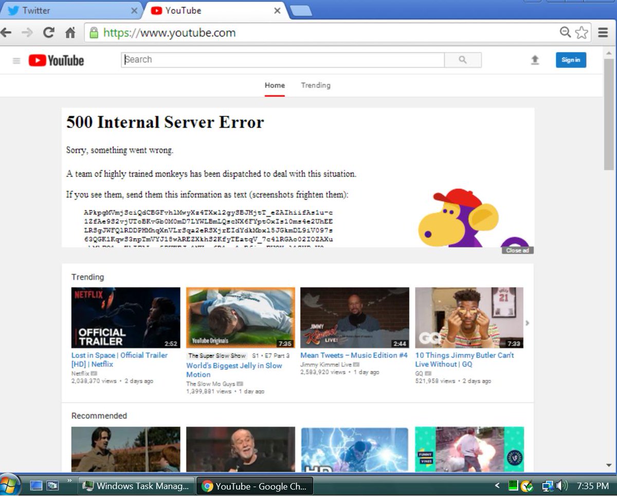Image resolution: width=617 pixels, height=496 pixels.
Task: Click the 500 Internal Server Error heading
Action: tap(165, 122)
